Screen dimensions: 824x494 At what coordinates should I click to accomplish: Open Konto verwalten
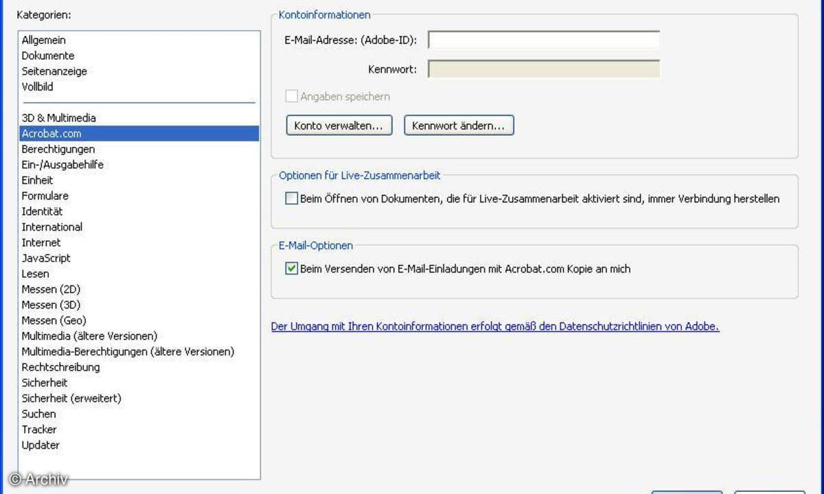click(x=339, y=126)
